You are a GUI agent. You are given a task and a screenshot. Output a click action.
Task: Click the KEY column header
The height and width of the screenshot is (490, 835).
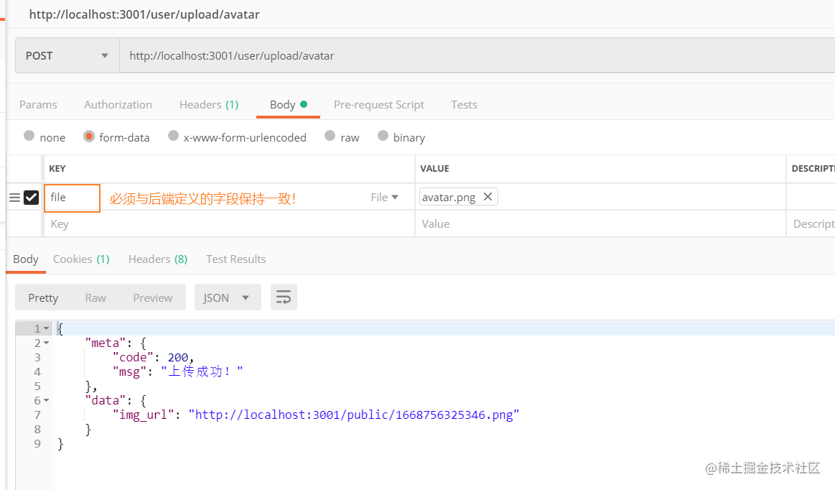pos(57,169)
